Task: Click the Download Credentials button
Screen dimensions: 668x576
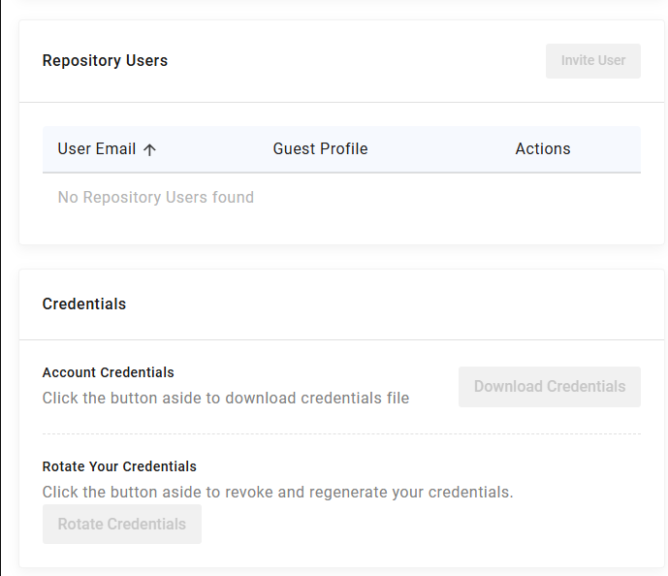Action: pyautogui.click(x=549, y=387)
